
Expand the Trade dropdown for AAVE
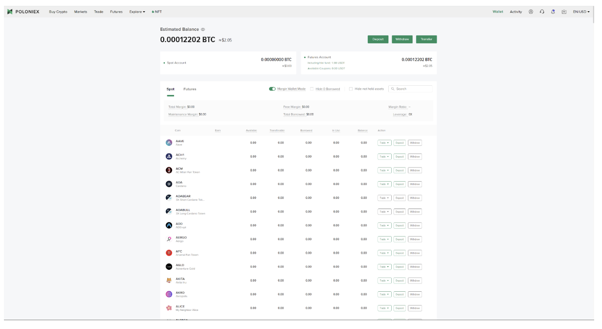point(384,143)
